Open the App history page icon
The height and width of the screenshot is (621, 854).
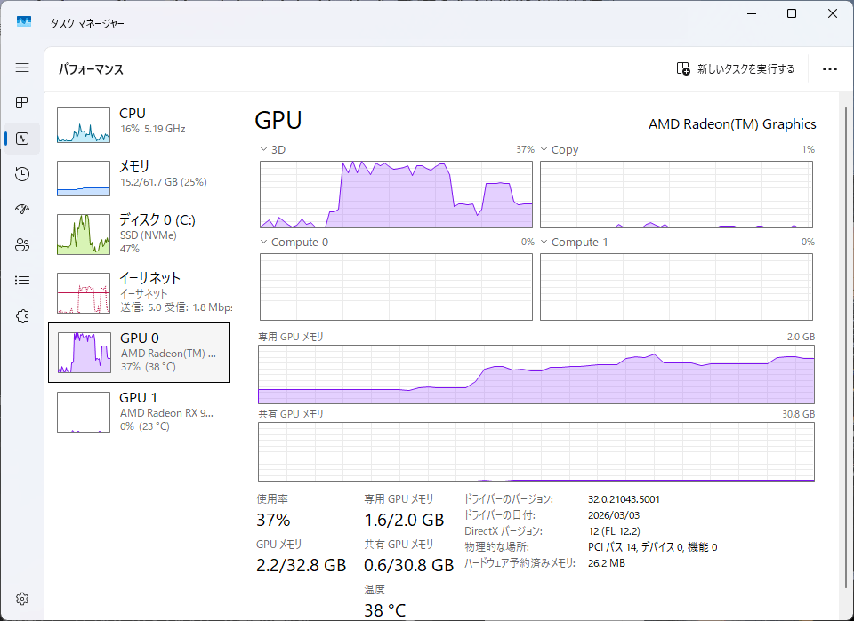[22, 174]
